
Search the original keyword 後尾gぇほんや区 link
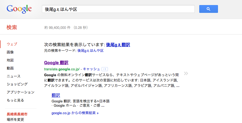click(91, 51)
